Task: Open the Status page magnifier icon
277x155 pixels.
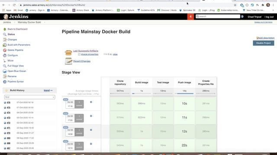Action: pyautogui.click(x=5, y=34)
